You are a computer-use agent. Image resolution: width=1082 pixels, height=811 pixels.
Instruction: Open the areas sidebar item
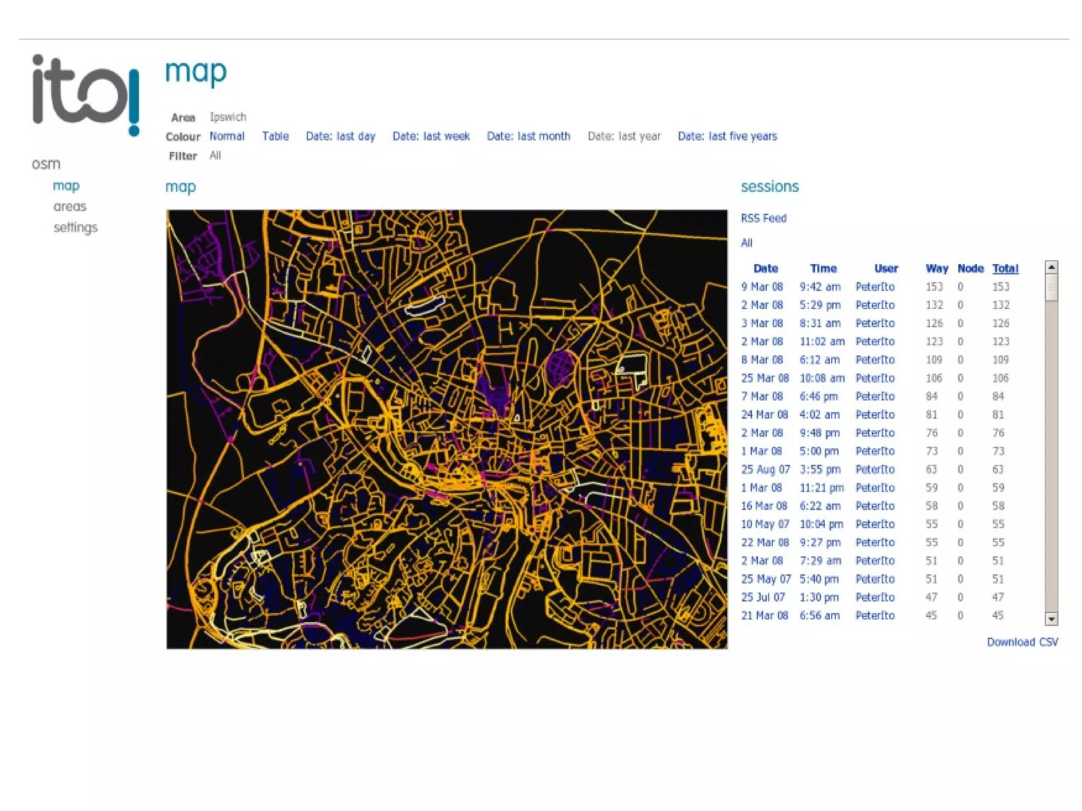pyautogui.click(x=70, y=207)
